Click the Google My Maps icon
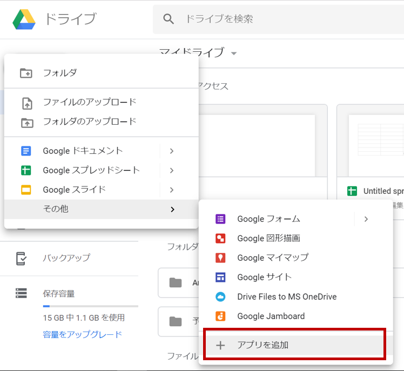The width and height of the screenshot is (404, 371). click(x=220, y=258)
